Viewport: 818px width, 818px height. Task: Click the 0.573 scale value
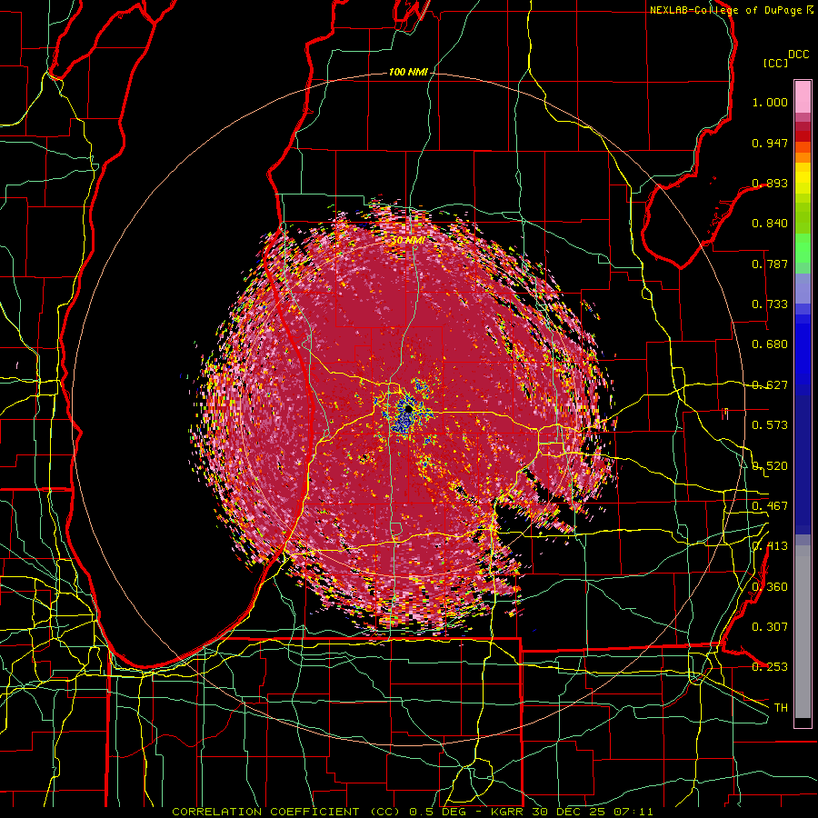770,425
